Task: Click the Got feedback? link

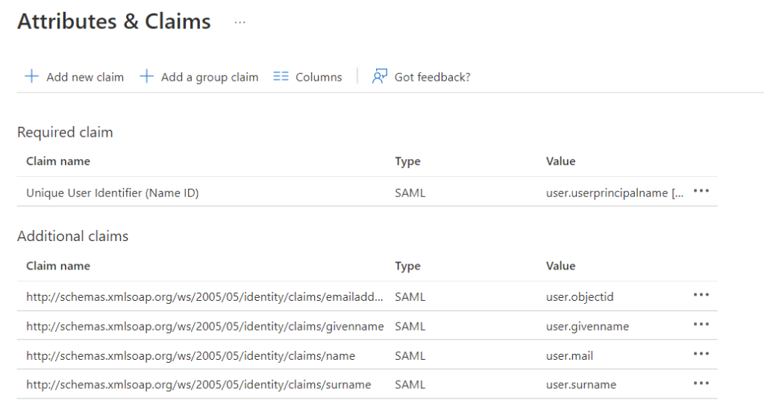Action: [x=432, y=77]
